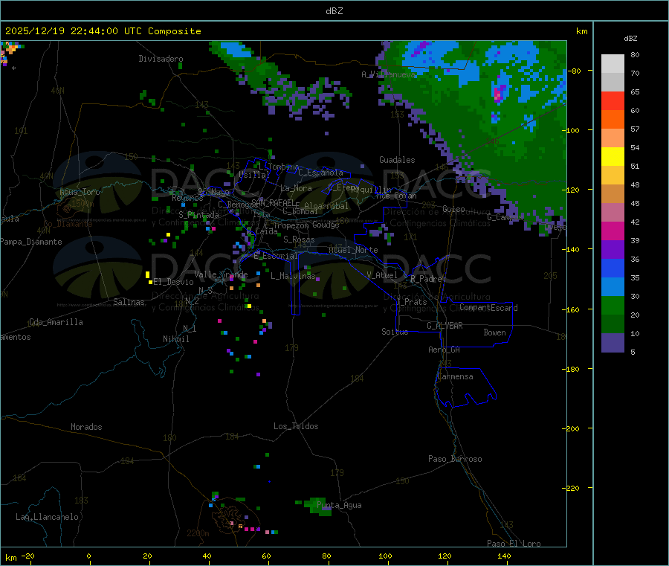Click the 2025/12/19 22:44:00 UTC Composite timestamp

pos(103,31)
